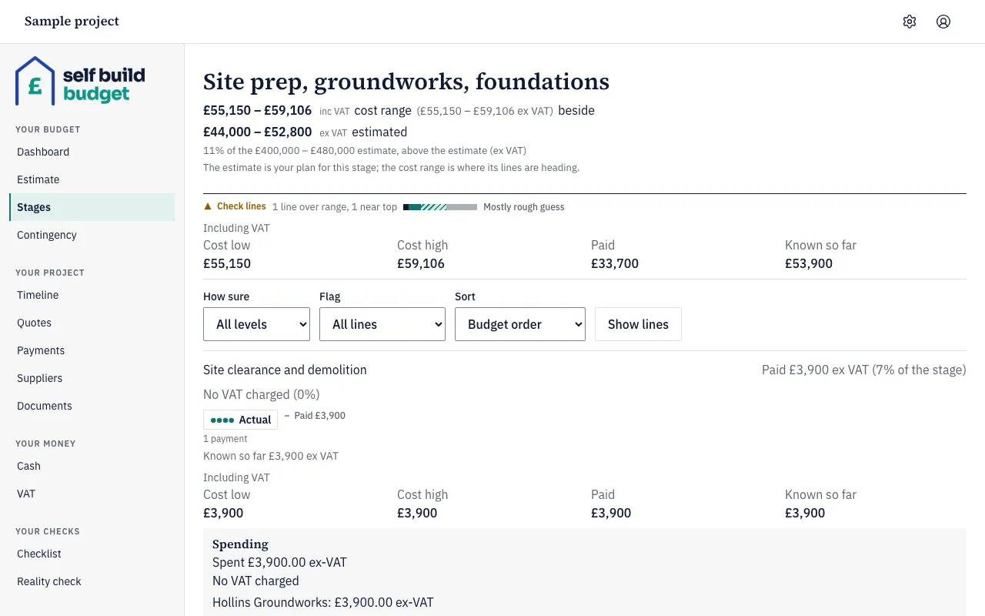985x616 pixels.
Task: Open the Timeline page
Action: click(x=92, y=295)
